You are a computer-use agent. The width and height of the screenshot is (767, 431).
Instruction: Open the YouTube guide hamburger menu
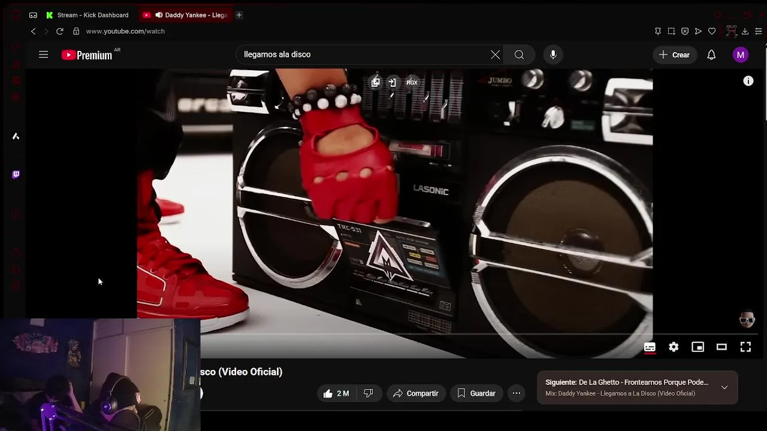tap(43, 54)
